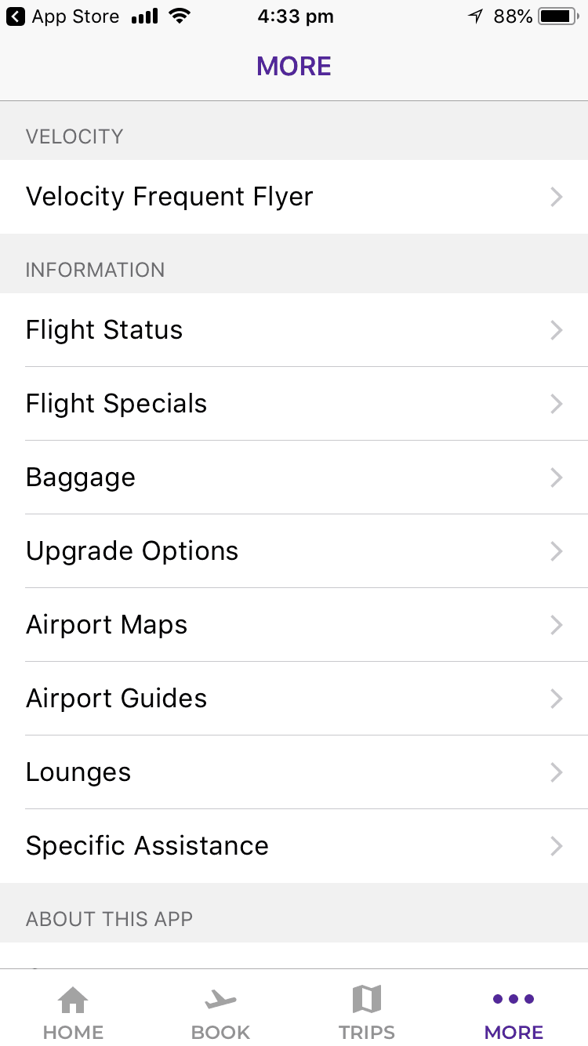Tap the Wi-Fi icon in status bar

click(180, 16)
